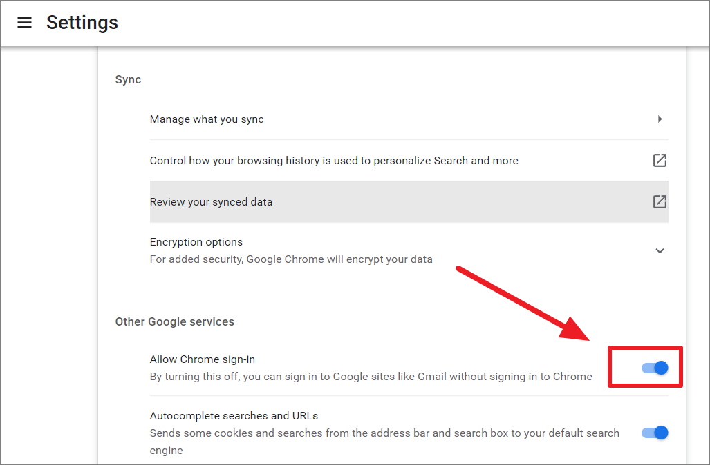Expand Encryption options chevron
Screen dimensions: 710x465
click(x=660, y=251)
